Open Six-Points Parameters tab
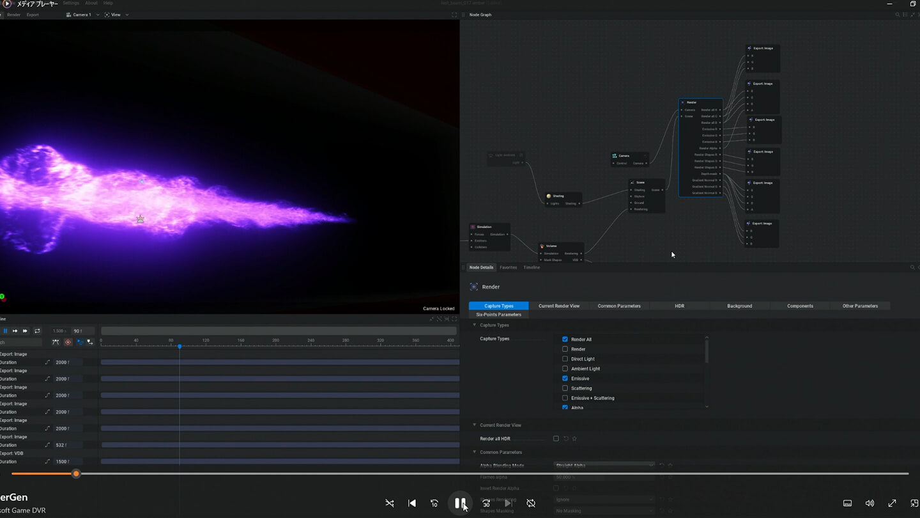The height and width of the screenshot is (518, 920). [498, 315]
